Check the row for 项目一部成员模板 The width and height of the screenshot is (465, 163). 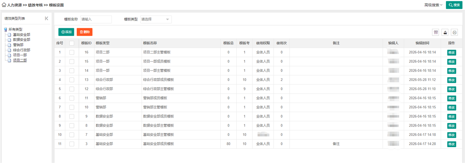pyautogui.click(x=72, y=62)
